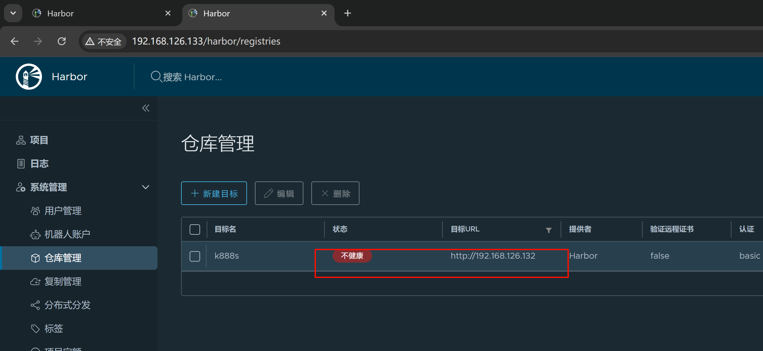Image resolution: width=763 pixels, height=351 pixels.
Task: Click the filter icon in 目标URL column
Action: point(548,230)
